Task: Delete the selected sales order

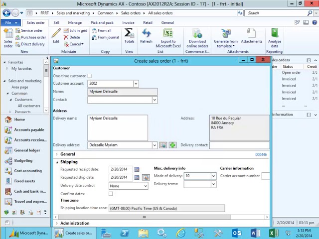Action: click(x=72, y=37)
